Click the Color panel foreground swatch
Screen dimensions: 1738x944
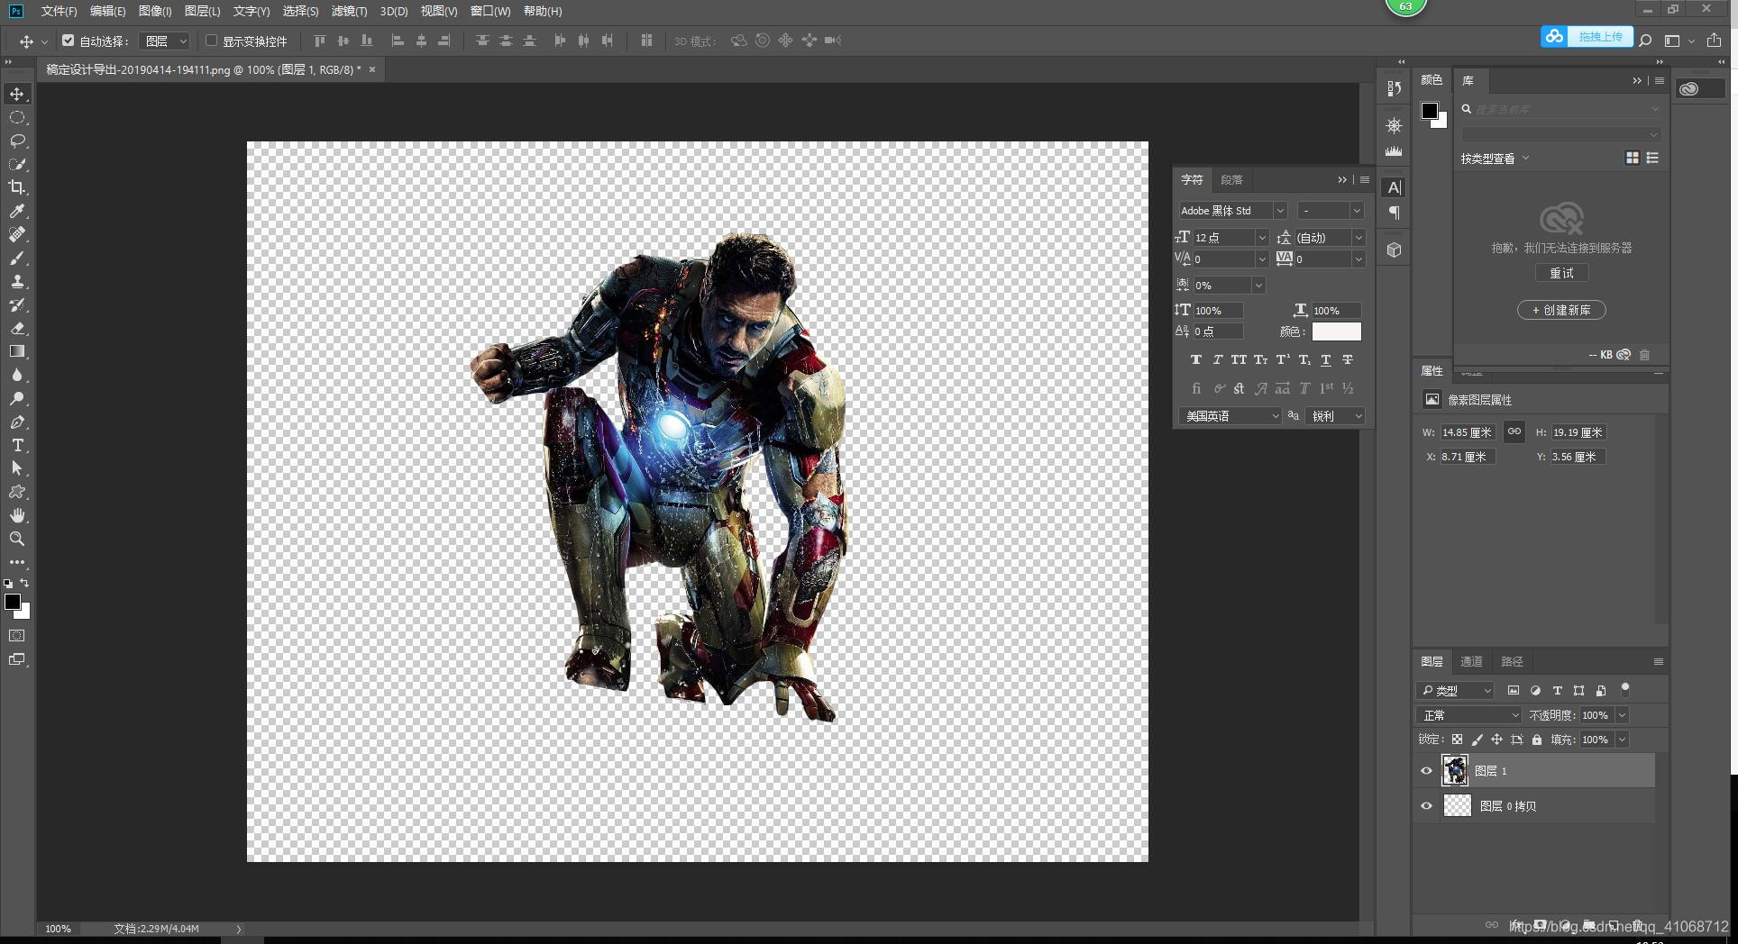click(1430, 111)
